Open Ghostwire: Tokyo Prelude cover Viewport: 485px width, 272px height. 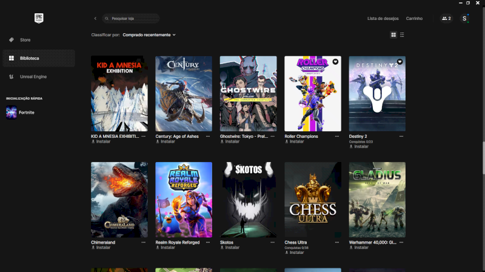pyautogui.click(x=249, y=94)
